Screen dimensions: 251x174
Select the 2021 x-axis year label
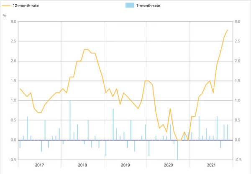(x=211, y=165)
